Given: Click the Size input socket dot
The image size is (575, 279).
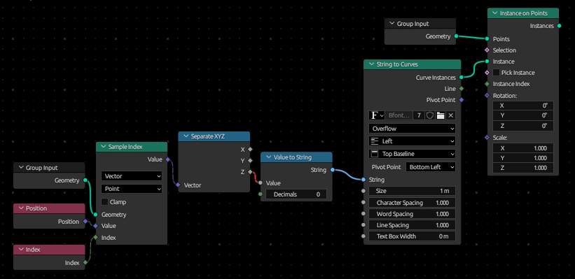Looking at the screenshot, I should [x=363, y=191].
